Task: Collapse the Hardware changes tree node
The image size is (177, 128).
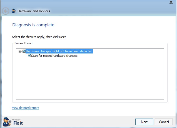Action: (20, 51)
